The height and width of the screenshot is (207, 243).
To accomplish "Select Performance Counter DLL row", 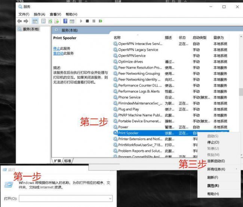I will point(170,85).
